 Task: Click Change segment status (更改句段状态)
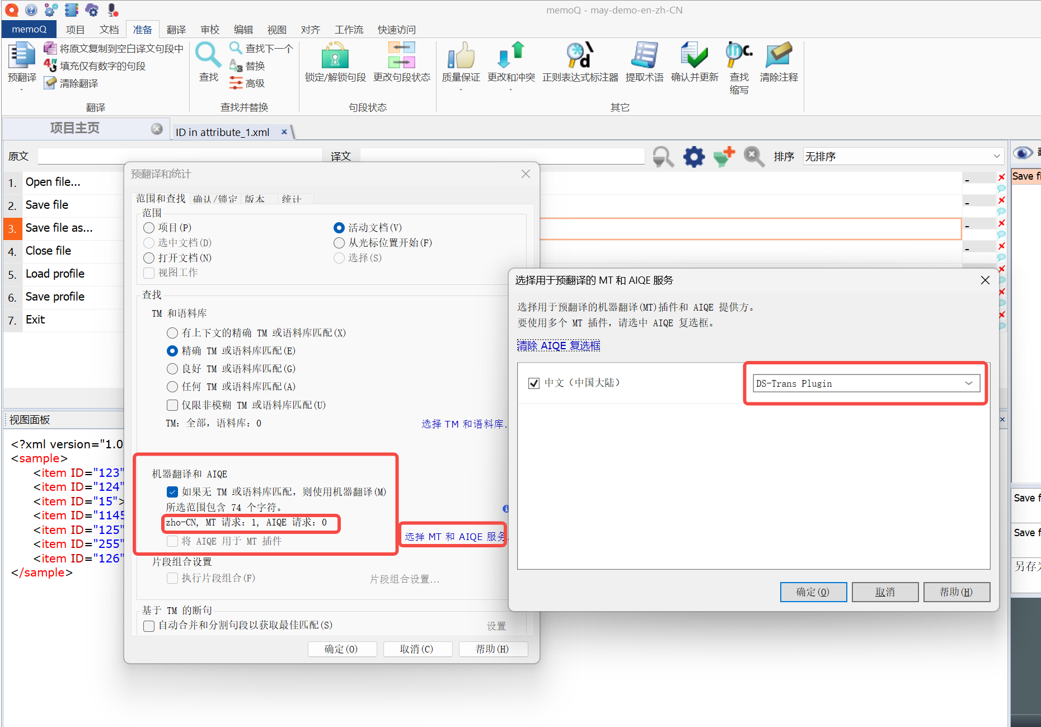402,63
